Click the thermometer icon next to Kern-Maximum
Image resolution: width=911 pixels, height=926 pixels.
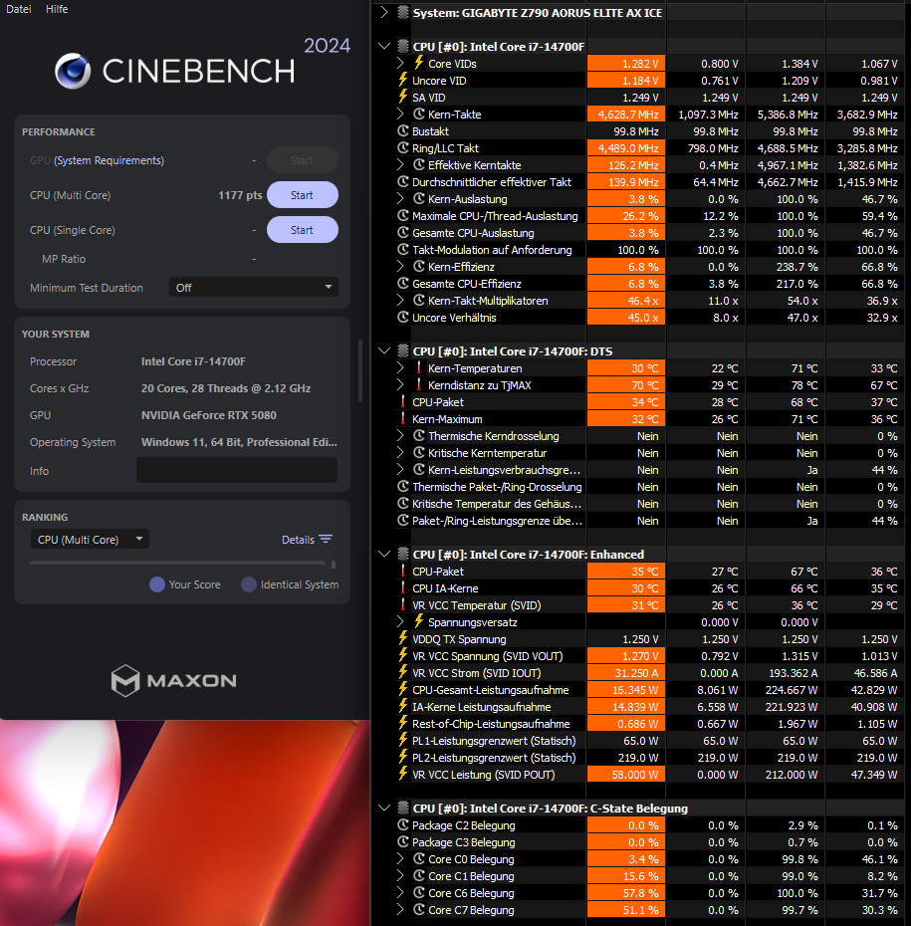[402, 419]
